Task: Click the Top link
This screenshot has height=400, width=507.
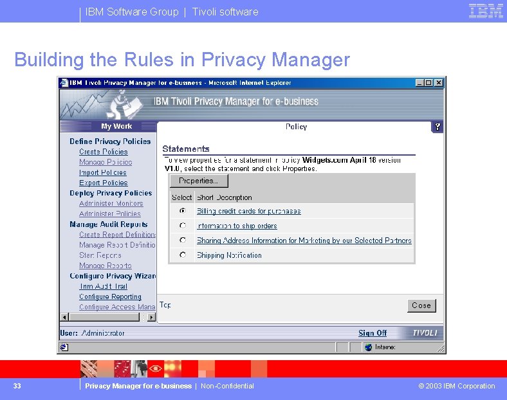Action: (165, 305)
